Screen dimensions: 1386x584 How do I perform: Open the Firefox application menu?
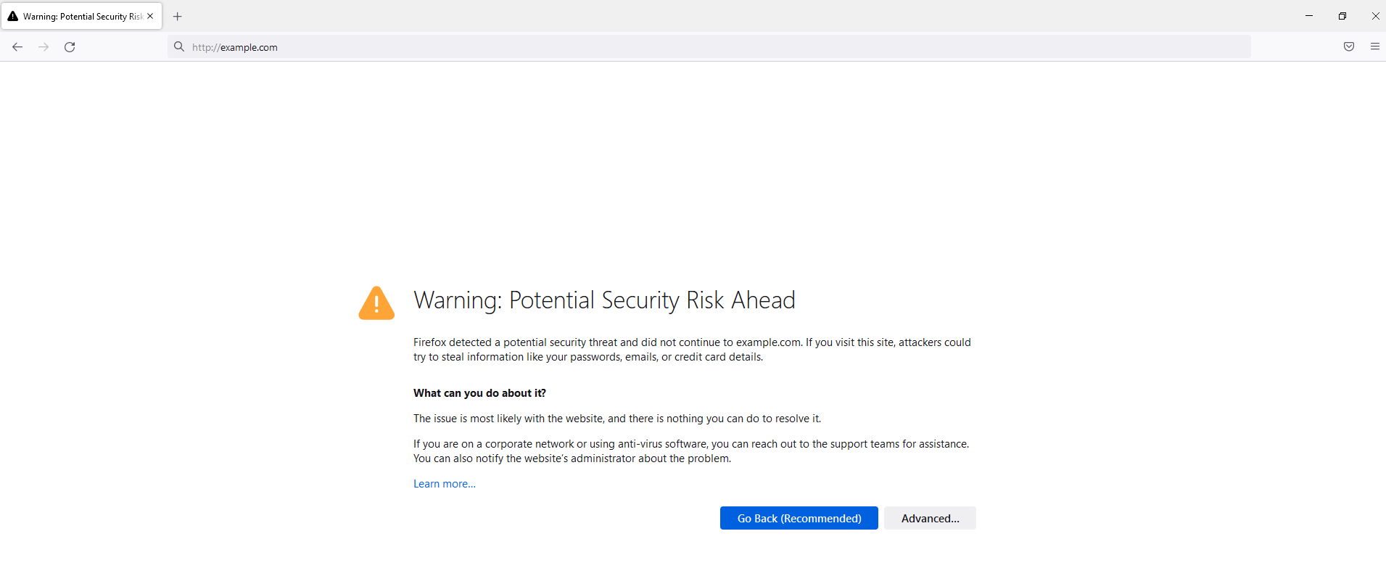point(1374,47)
